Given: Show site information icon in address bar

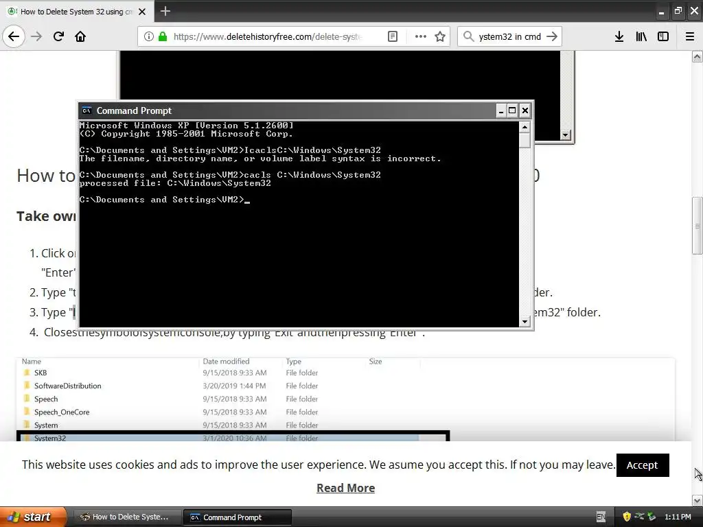Looking at the screenshot, I should point(149,36).
